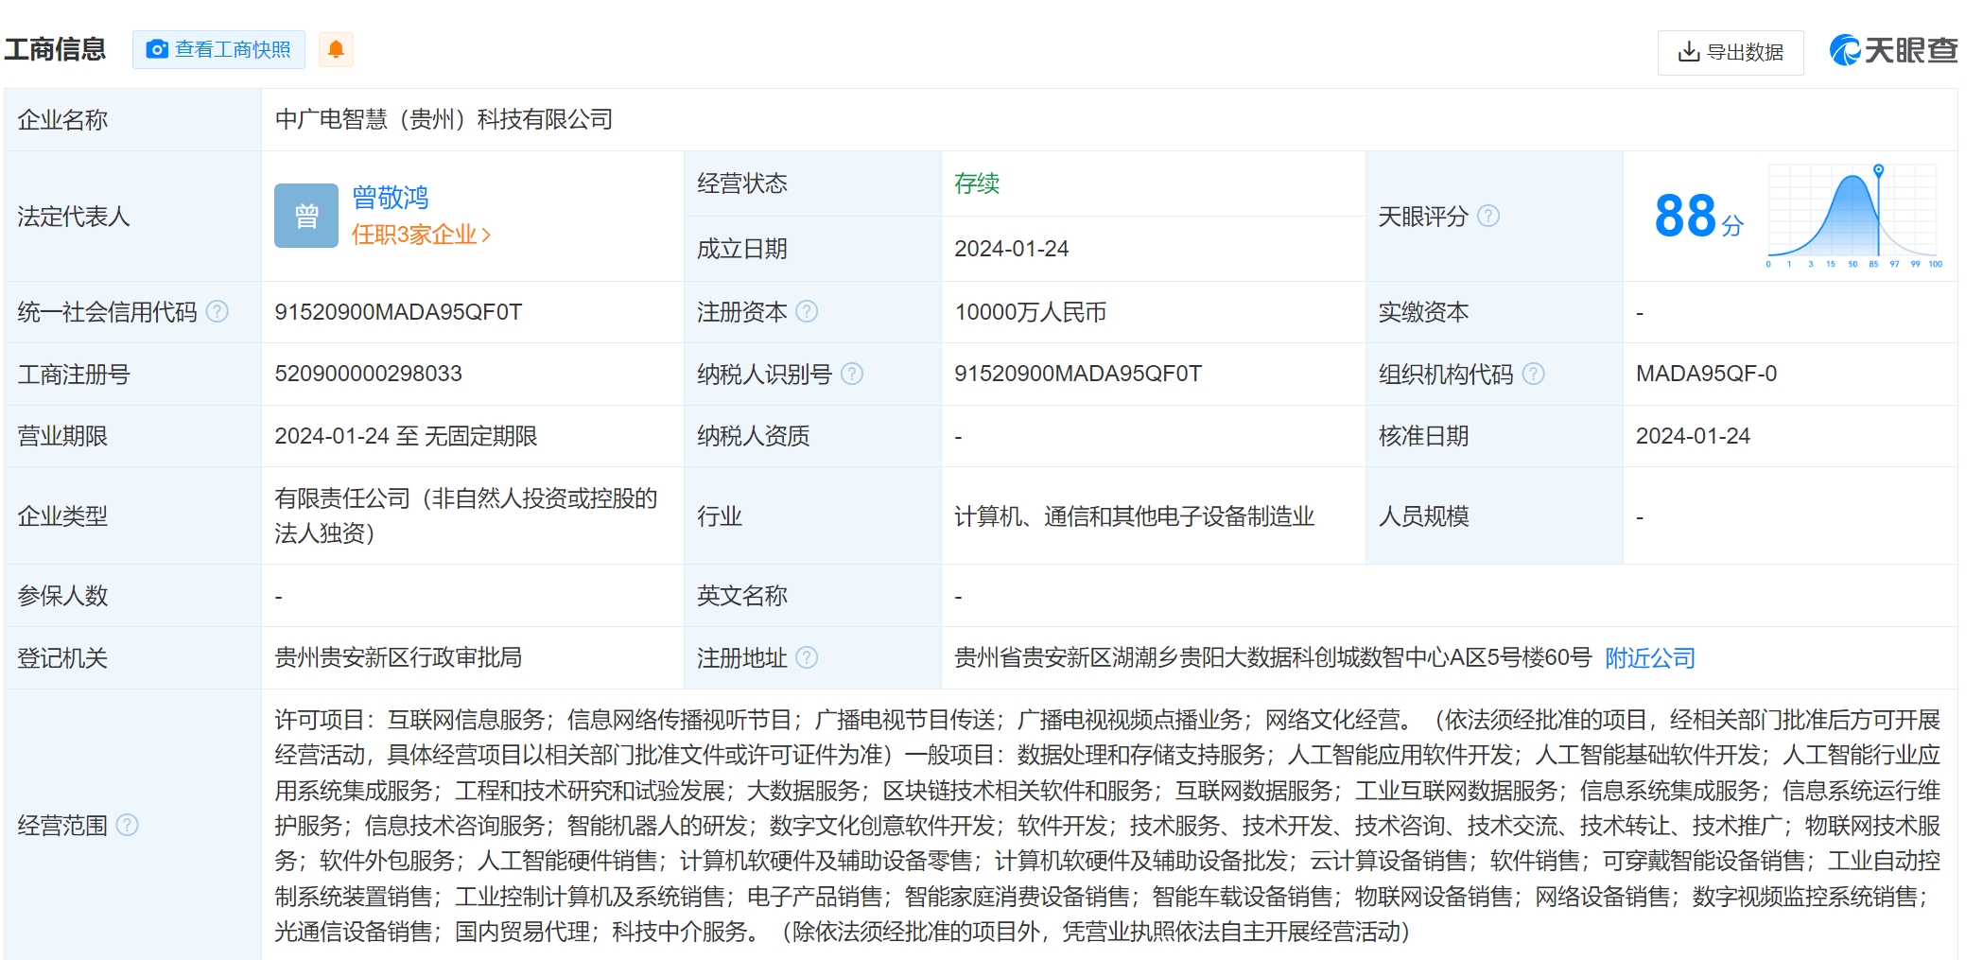Click business term 2024-01-24 至 无固定期限
The image size is (1983, 960).
tap(406, 436)
